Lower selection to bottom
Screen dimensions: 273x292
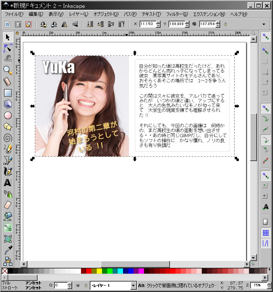[x=90, y=24]
